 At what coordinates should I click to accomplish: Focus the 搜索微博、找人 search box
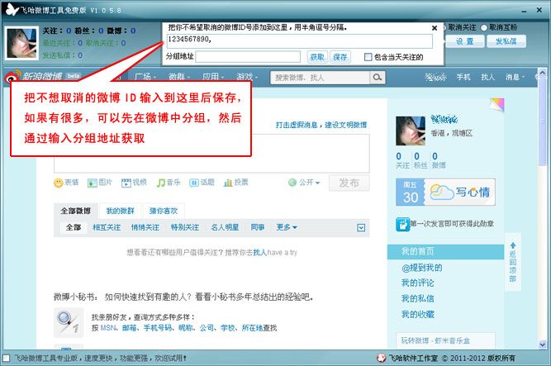click(320, 78)
